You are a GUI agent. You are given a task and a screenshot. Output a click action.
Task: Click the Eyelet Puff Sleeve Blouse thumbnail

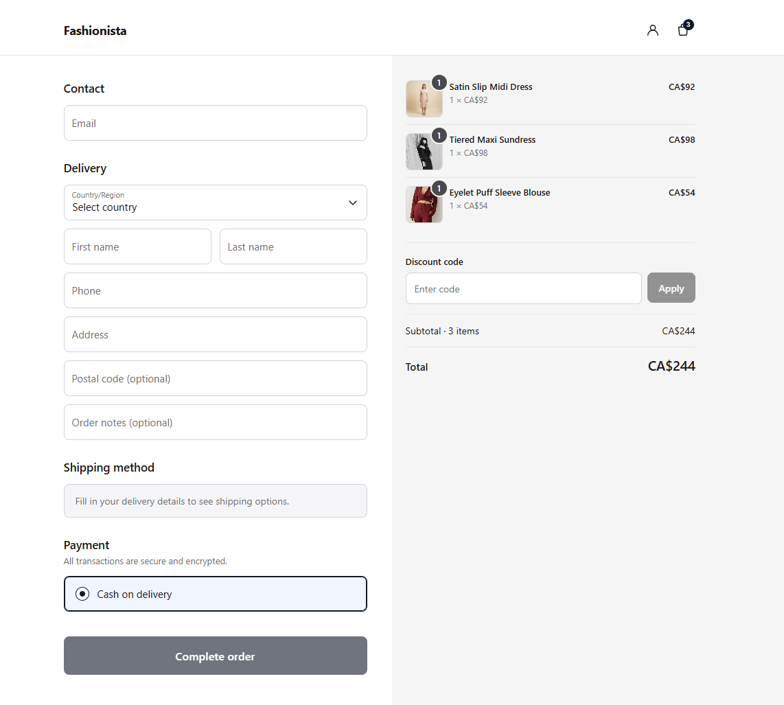pyautogui.click(x=424, y=205)
